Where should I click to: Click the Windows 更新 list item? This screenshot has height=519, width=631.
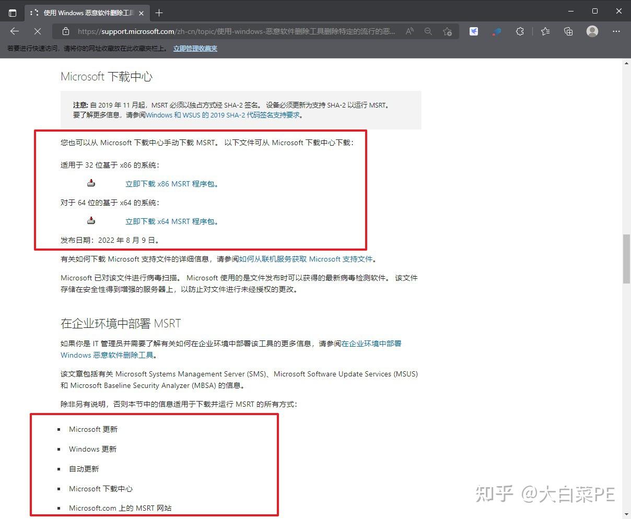[x=92, y=449]
